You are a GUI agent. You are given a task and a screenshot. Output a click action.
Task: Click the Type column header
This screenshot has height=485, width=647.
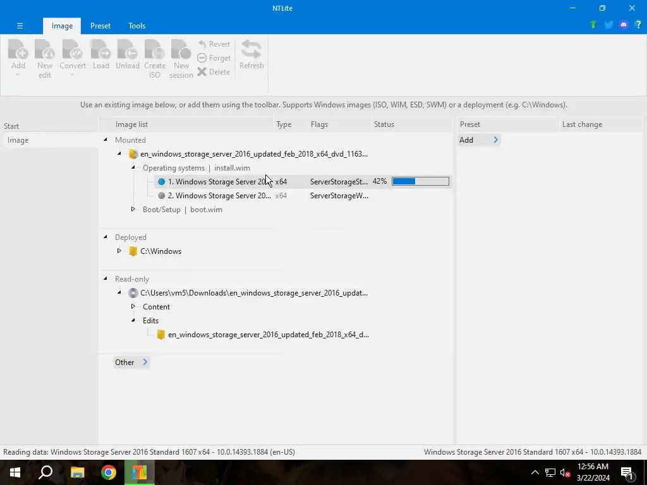click(291, 124)
